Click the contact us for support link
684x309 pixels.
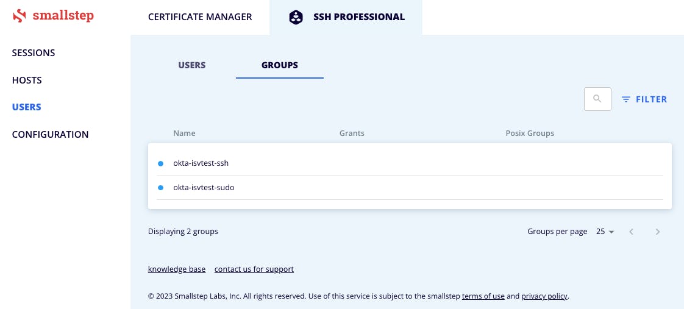254,269
